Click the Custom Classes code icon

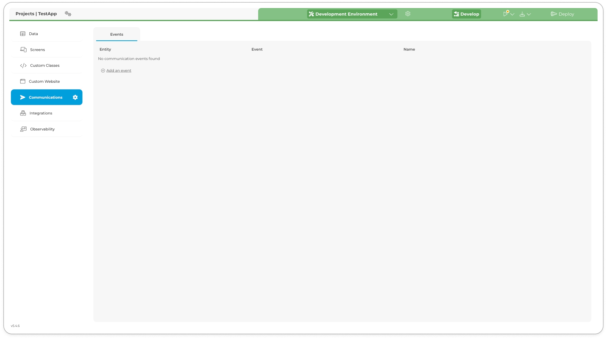point(23,66)
